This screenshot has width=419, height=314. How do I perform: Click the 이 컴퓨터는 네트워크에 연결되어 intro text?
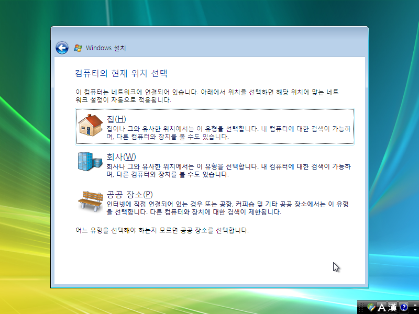[x=207, y=96]
